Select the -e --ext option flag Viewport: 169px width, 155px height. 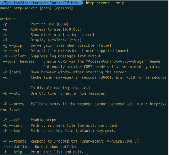coord(11,51)
